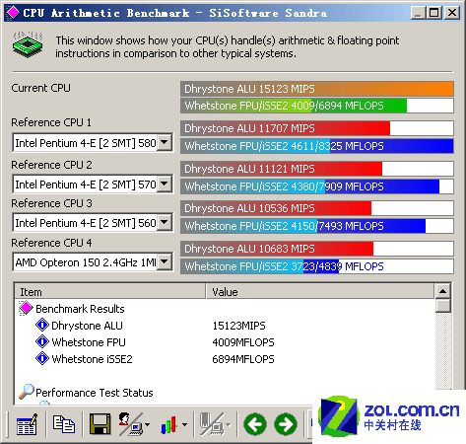The height and width of the screenshot is (444, 466).
Task: Click the 15123MIPS value cell
Action: (238, 326)
